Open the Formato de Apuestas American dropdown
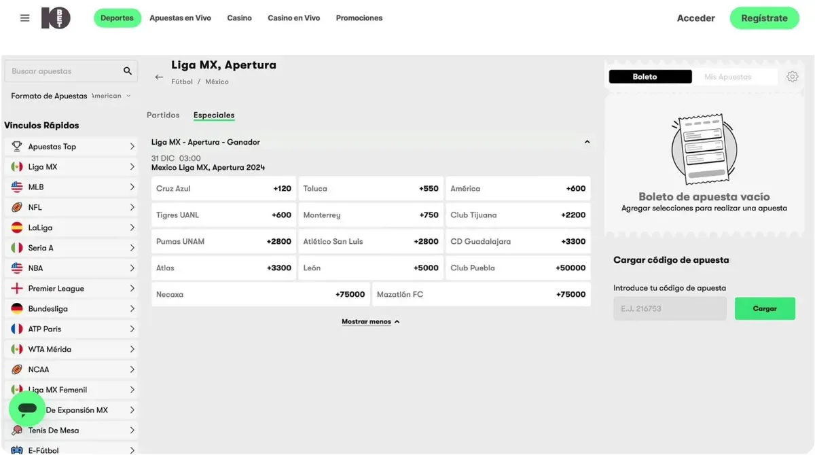Viewport: 815px width, 455px height. 111,96
